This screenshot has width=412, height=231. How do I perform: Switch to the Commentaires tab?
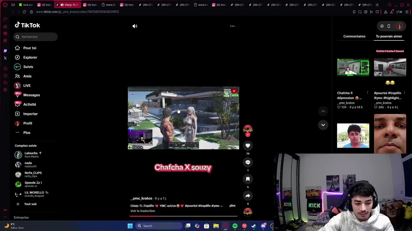pos(354,36)
